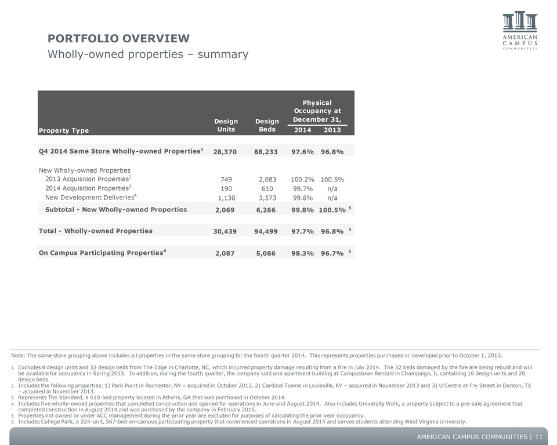Select the 100.5% value in the Subtotal row
Image resolution: width=557 pixels, height=445 pixels.
point(332,210)
